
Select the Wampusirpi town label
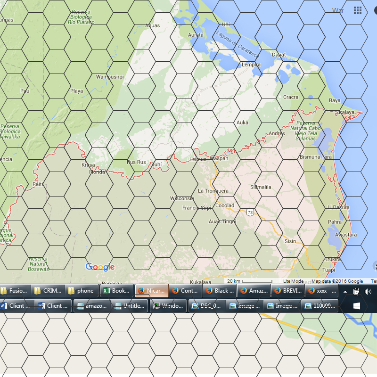tap(110, 77)
